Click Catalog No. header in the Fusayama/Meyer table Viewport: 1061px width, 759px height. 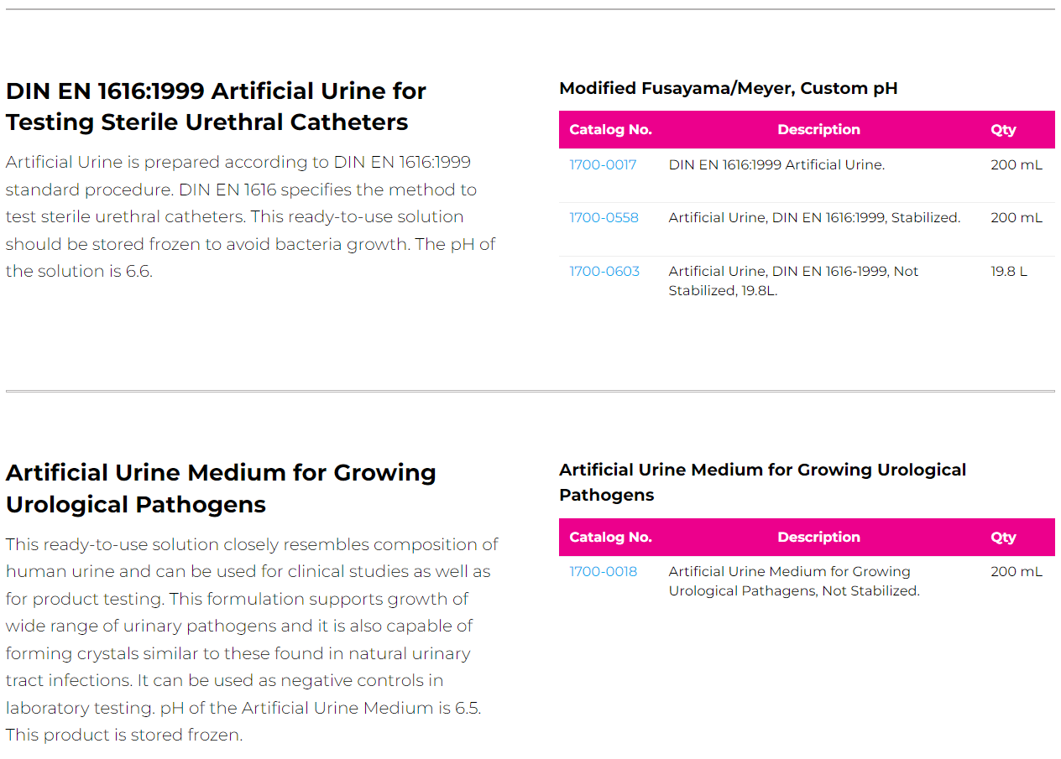[610, 130]
